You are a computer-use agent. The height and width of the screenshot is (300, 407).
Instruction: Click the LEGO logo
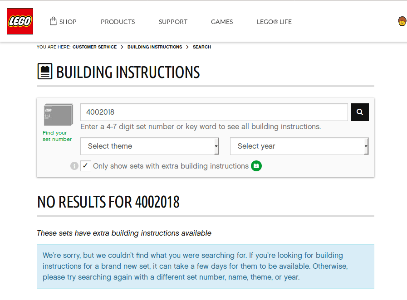tap(20, 21)
